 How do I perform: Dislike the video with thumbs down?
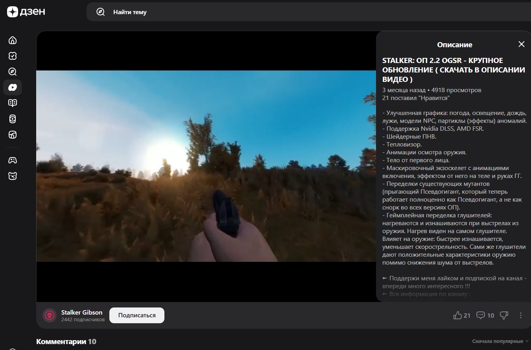click(x=504, y=315)
